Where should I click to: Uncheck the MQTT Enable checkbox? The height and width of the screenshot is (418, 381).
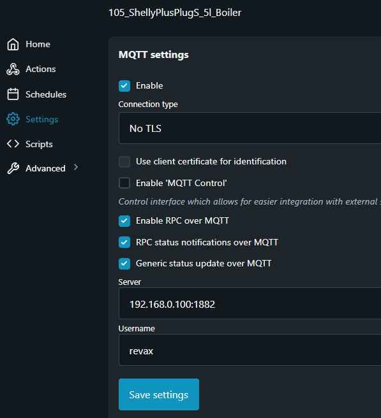tap(124, 86)
